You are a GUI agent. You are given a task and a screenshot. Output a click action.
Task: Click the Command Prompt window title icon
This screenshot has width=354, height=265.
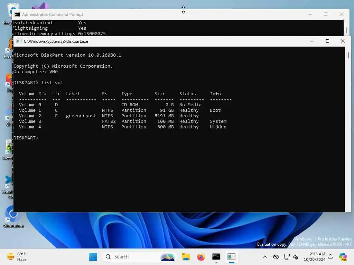[x=17, y=14]
